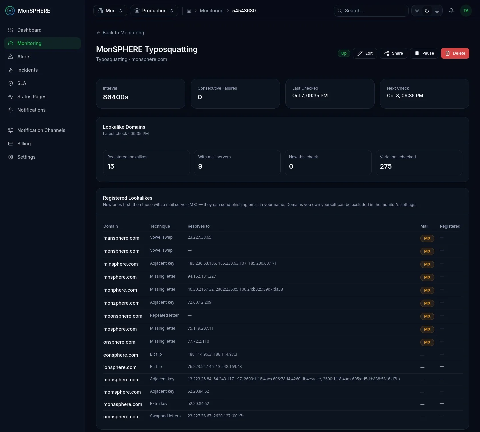Open the Monitoring sidebar item
This screenshot has width=480, height=432.
click(42, 43)
